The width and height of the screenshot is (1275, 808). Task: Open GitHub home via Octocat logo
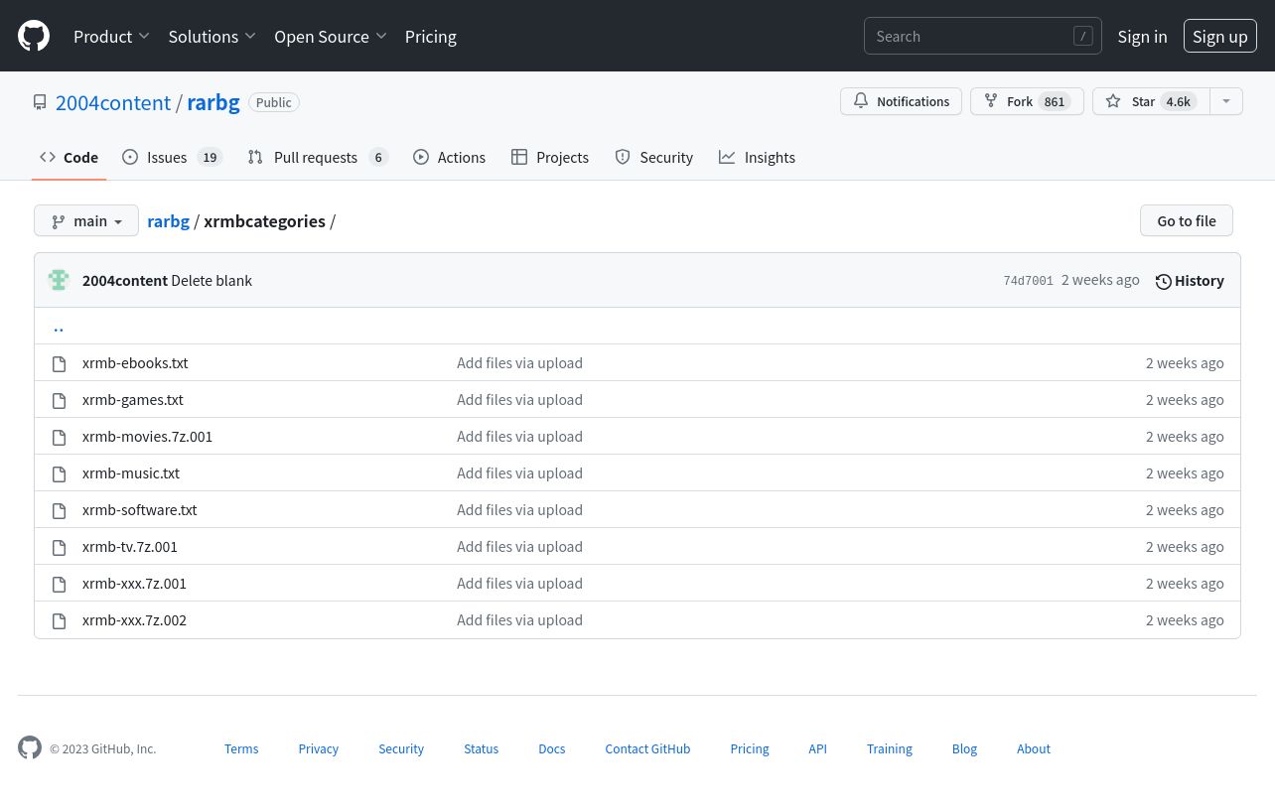[x=34, y=36]
